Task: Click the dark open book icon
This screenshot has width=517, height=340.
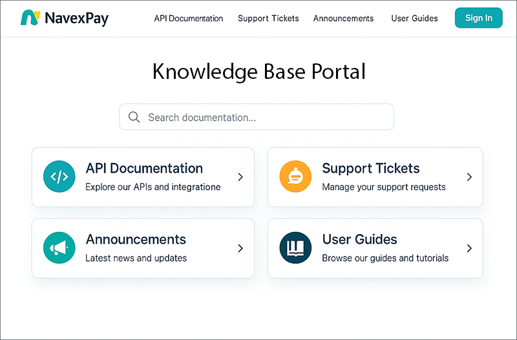Action: 295,248
